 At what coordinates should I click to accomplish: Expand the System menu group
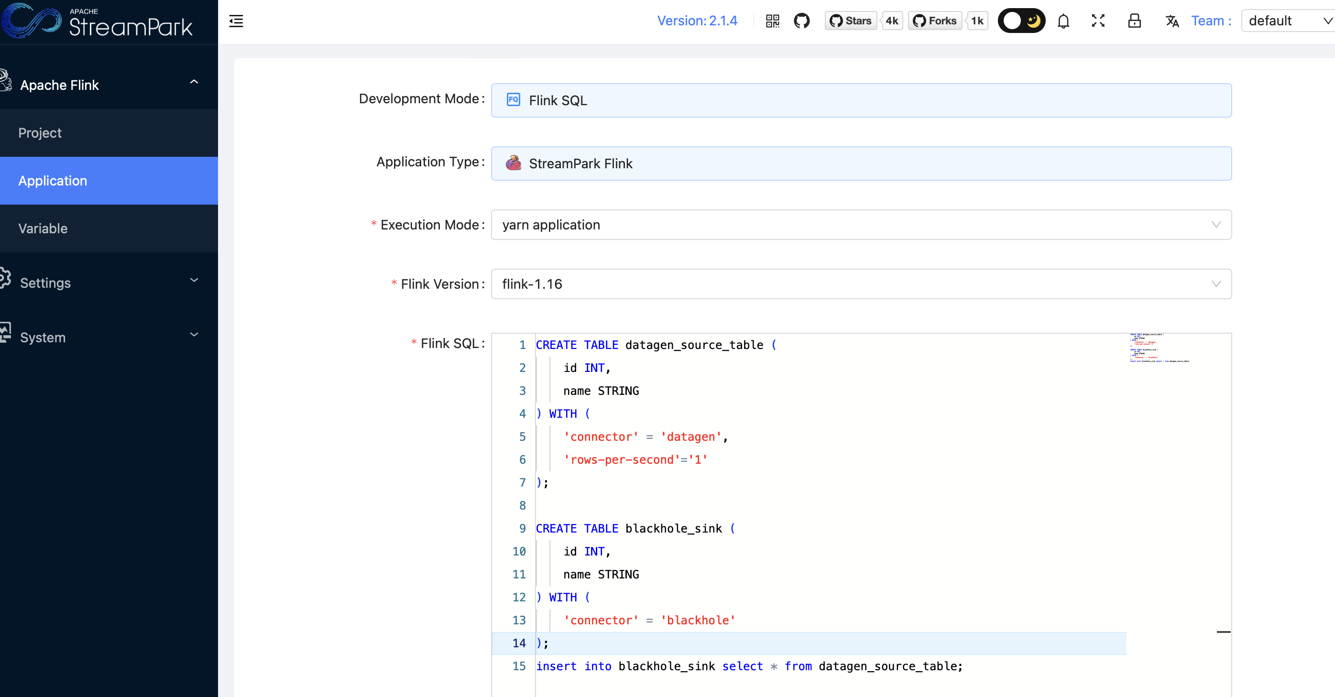[109, 338]
